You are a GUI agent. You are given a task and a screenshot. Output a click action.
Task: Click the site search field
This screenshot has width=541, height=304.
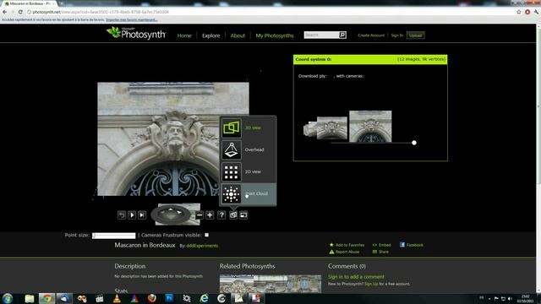(x=321, y=35)
